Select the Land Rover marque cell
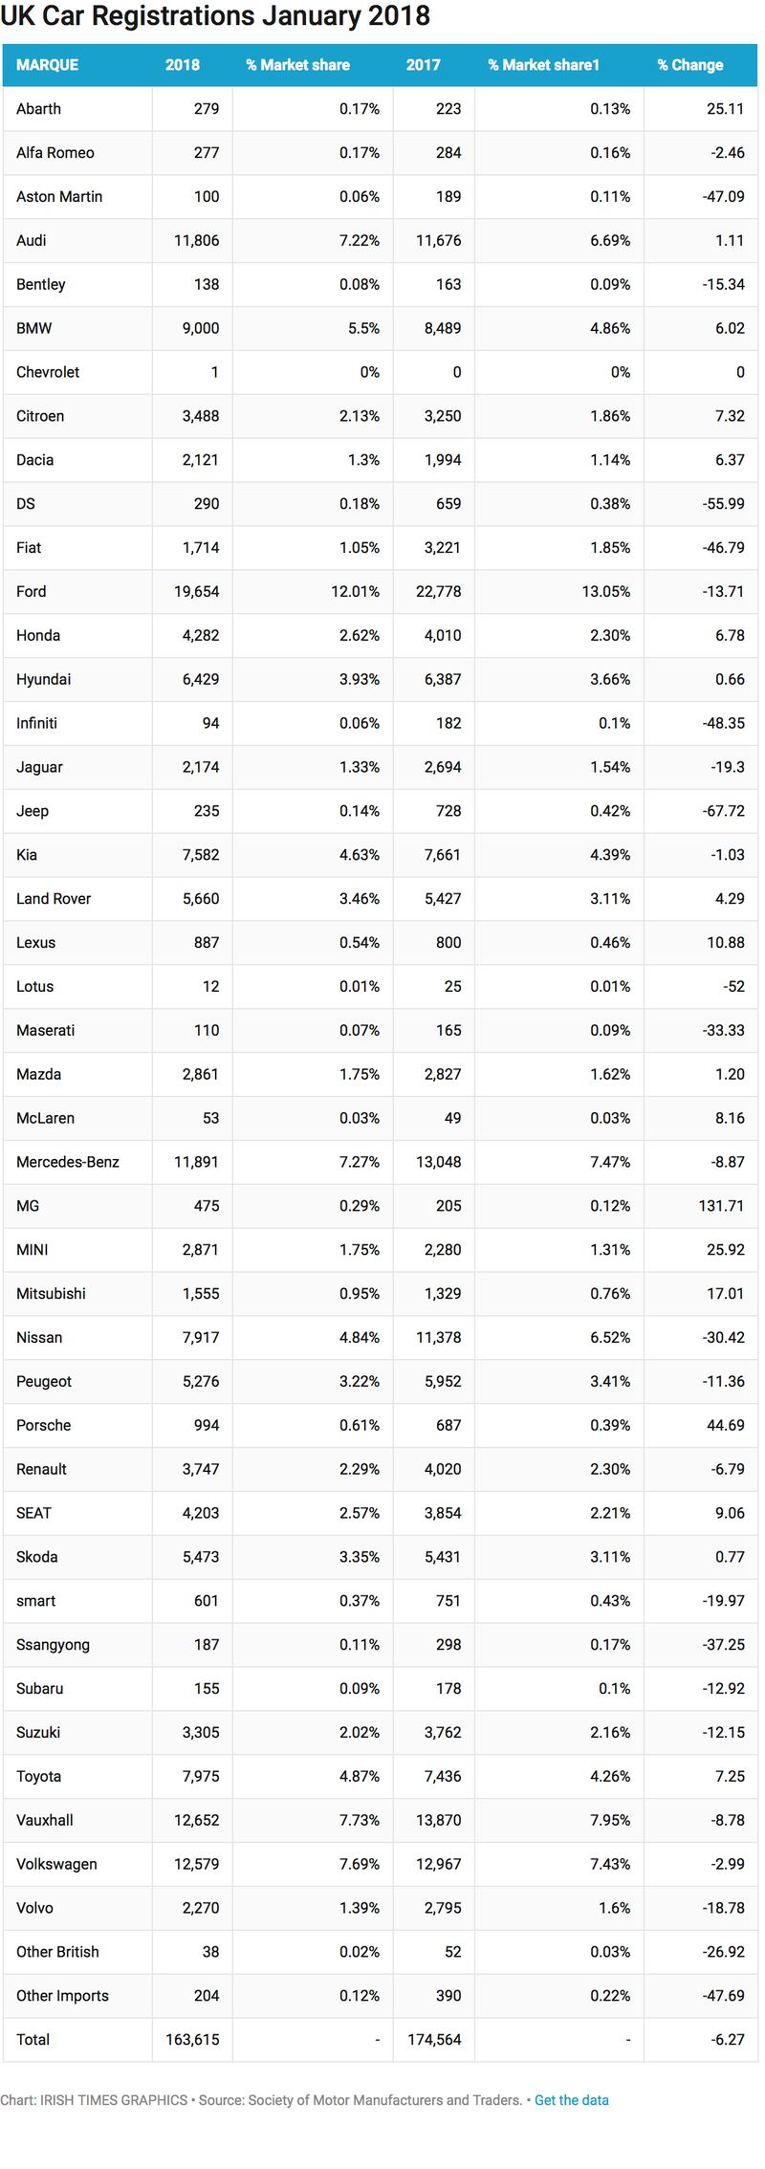The height and width of the screenshot is (2169, 765). (54, 898)
